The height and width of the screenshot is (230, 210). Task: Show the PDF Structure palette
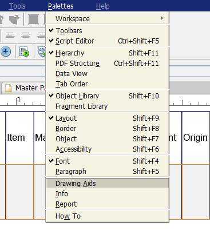point(107,64)
